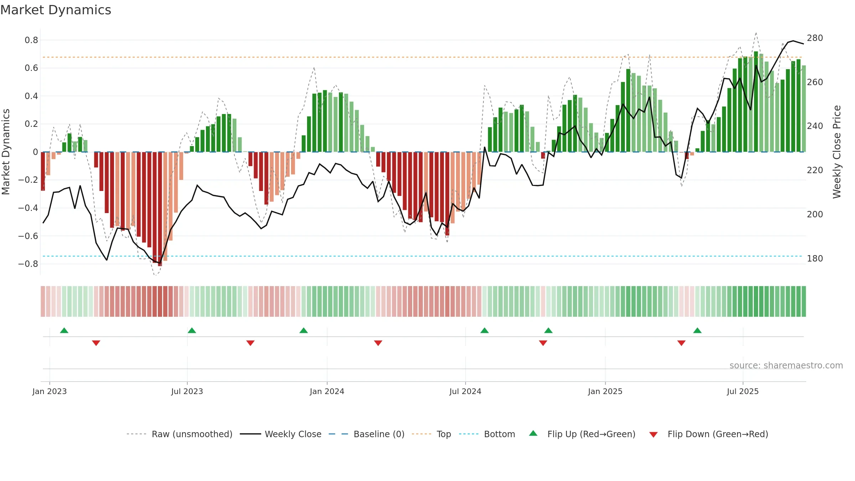Click the vertical Market Dynamics axis title
855x481 pixels.
6,152
